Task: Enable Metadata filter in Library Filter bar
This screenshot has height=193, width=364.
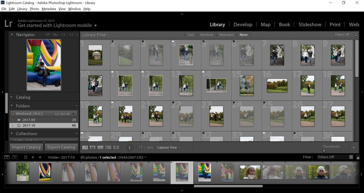Action: (226, 35)
